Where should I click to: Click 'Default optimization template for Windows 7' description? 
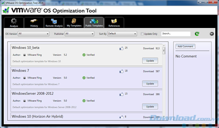36,84
